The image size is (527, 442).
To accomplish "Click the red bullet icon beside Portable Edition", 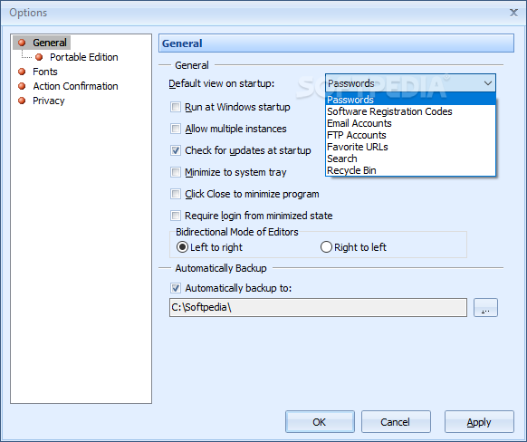I will coord(39,57).
